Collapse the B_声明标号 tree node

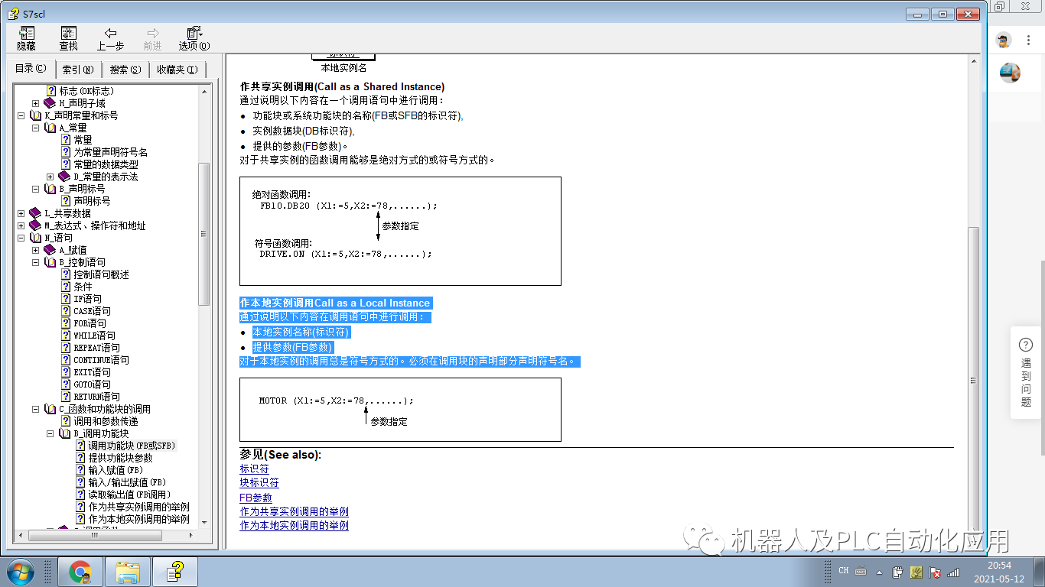[36, 189]
